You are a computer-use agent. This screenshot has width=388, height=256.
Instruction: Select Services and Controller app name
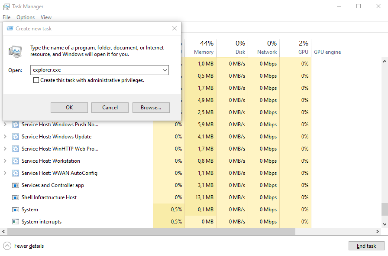pos(53,185)
